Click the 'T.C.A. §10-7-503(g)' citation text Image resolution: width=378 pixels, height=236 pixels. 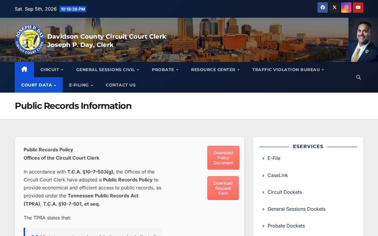tap(90, 172)
